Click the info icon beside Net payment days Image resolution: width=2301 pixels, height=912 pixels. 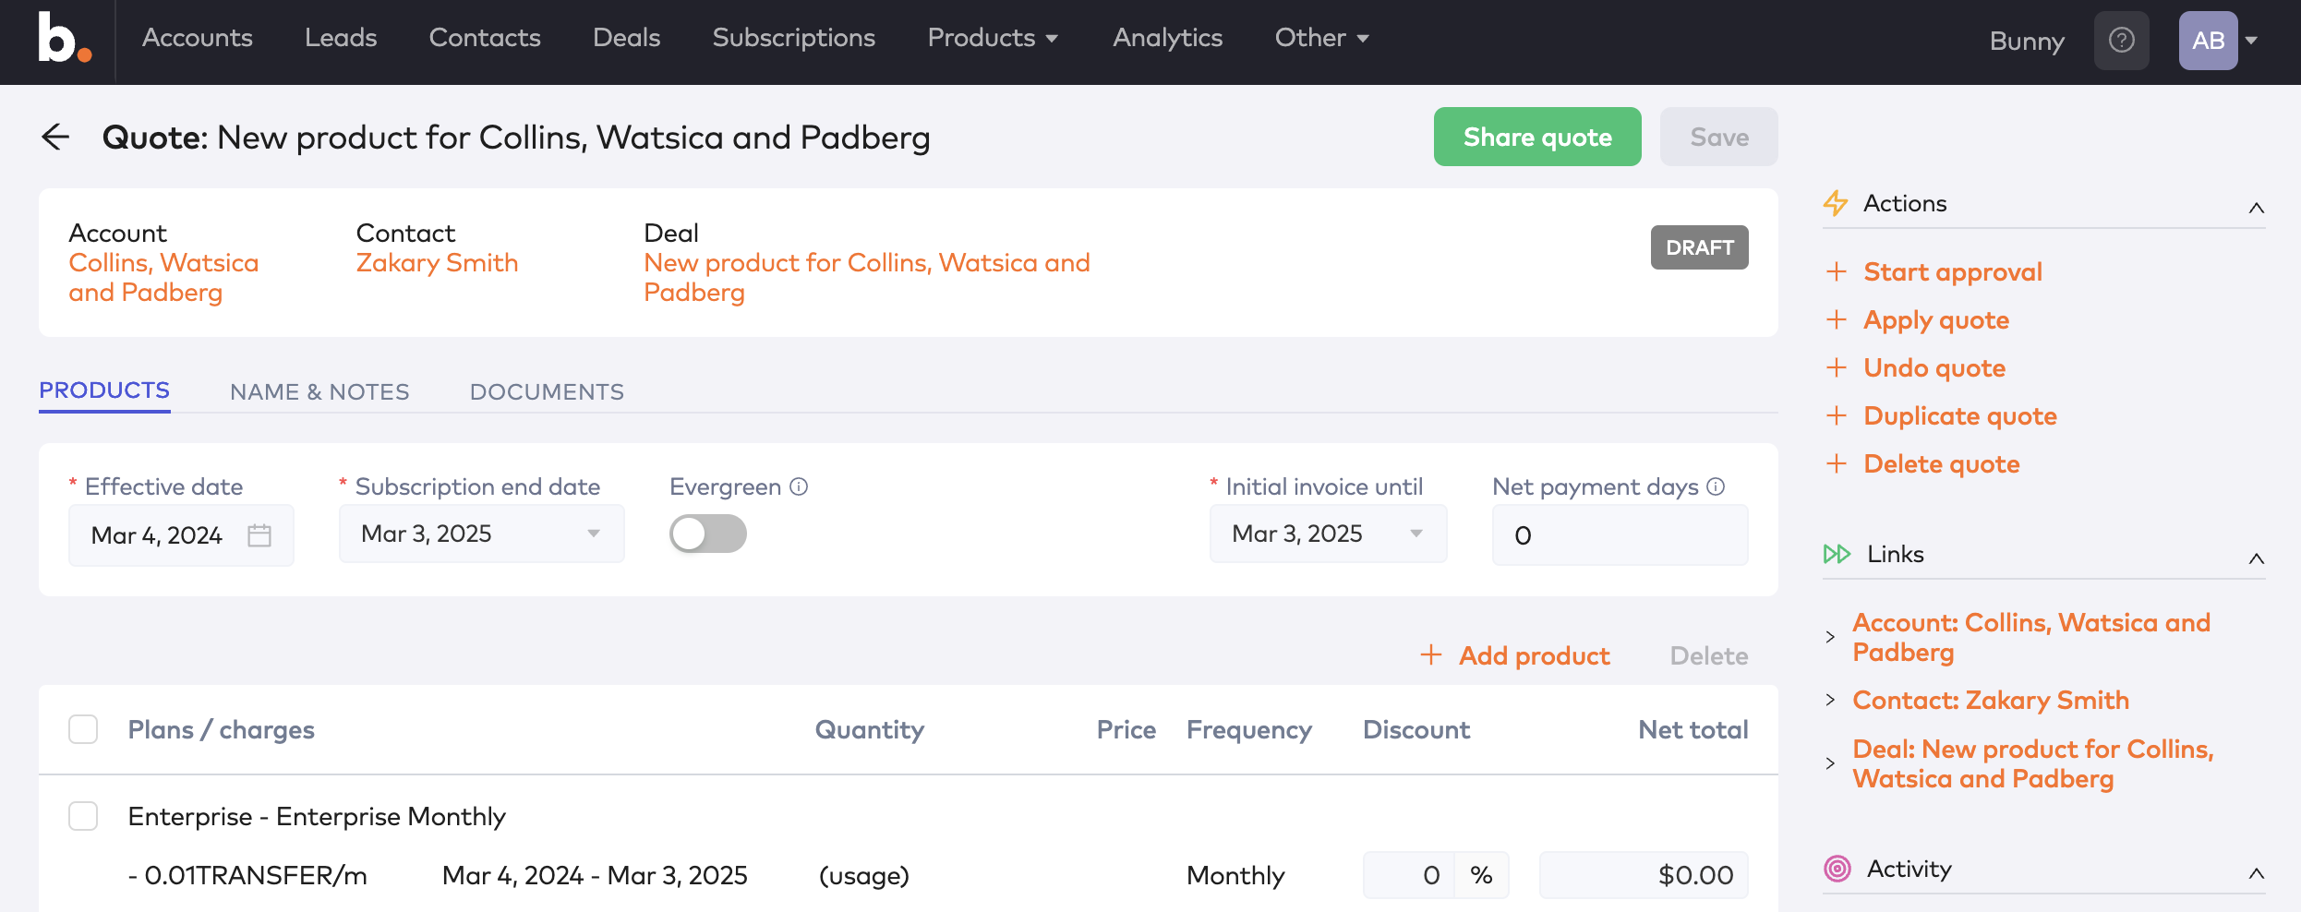1717,486
